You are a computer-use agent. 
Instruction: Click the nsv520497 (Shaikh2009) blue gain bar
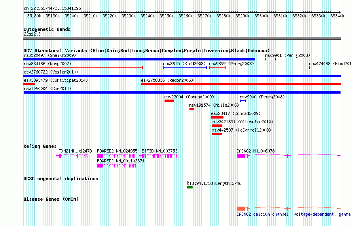[139, 59]
